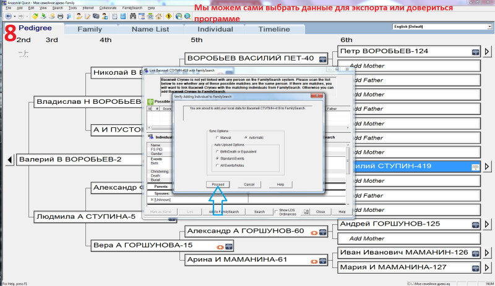The height and width of the screenshot is (286, 495).
Task: Expand ancestors arrow beside Василий СТУПИН-419
Action: pyautogui.click(x=487, y=166)
